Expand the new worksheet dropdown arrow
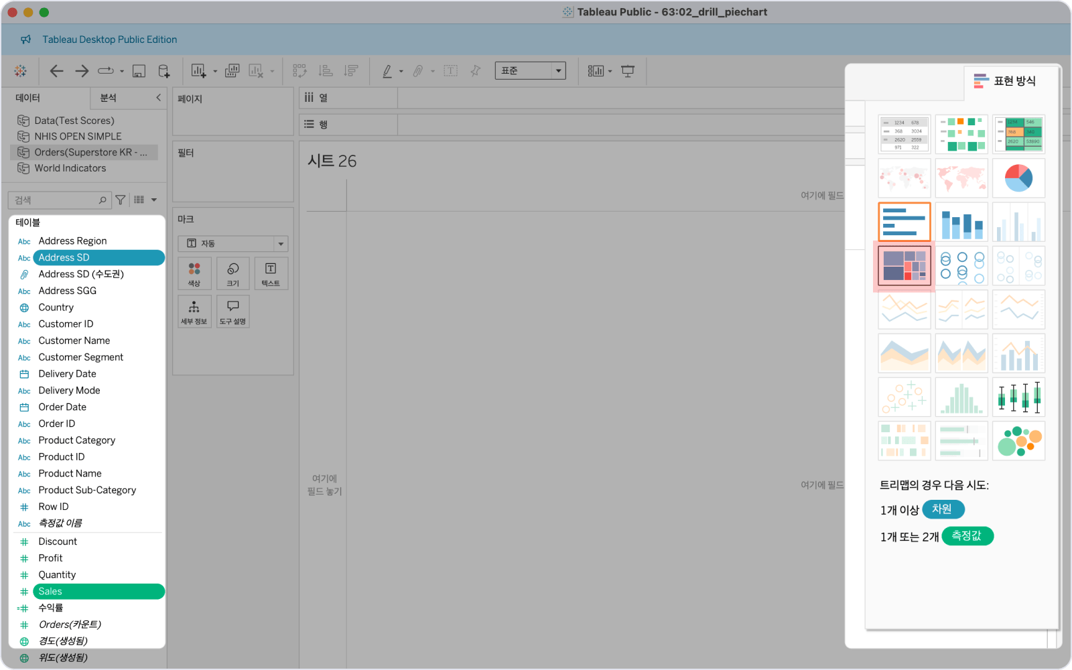Image resolution: width=1072 pixels, height=670 pixels. [215, 71]
